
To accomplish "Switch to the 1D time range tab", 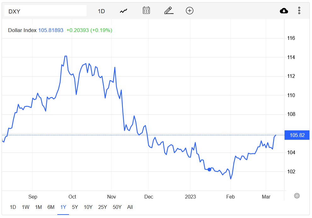I will pos(13,207).
